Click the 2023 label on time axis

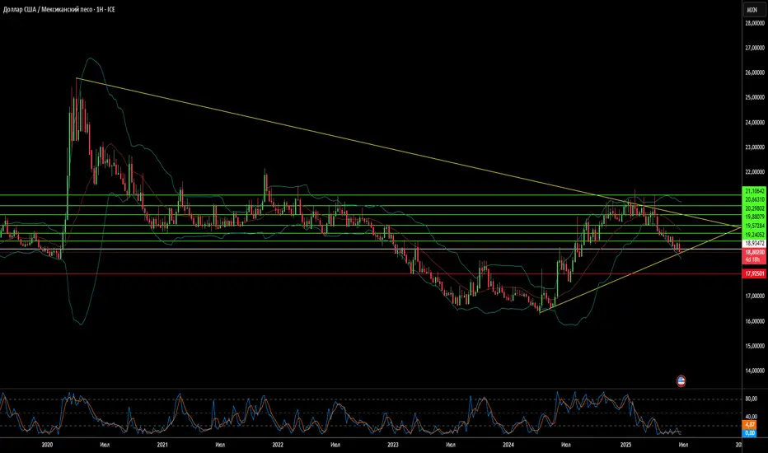click(393, 445)
